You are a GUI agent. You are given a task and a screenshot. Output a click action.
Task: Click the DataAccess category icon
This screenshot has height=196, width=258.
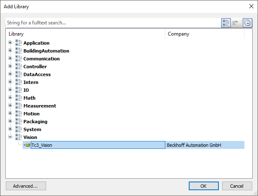tap(19, 74)
